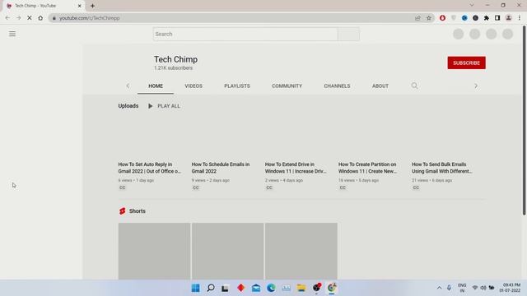Screen dimensions: 527x296
Task: Click the 1.21K subscribers text
Action: click(174, 68)
